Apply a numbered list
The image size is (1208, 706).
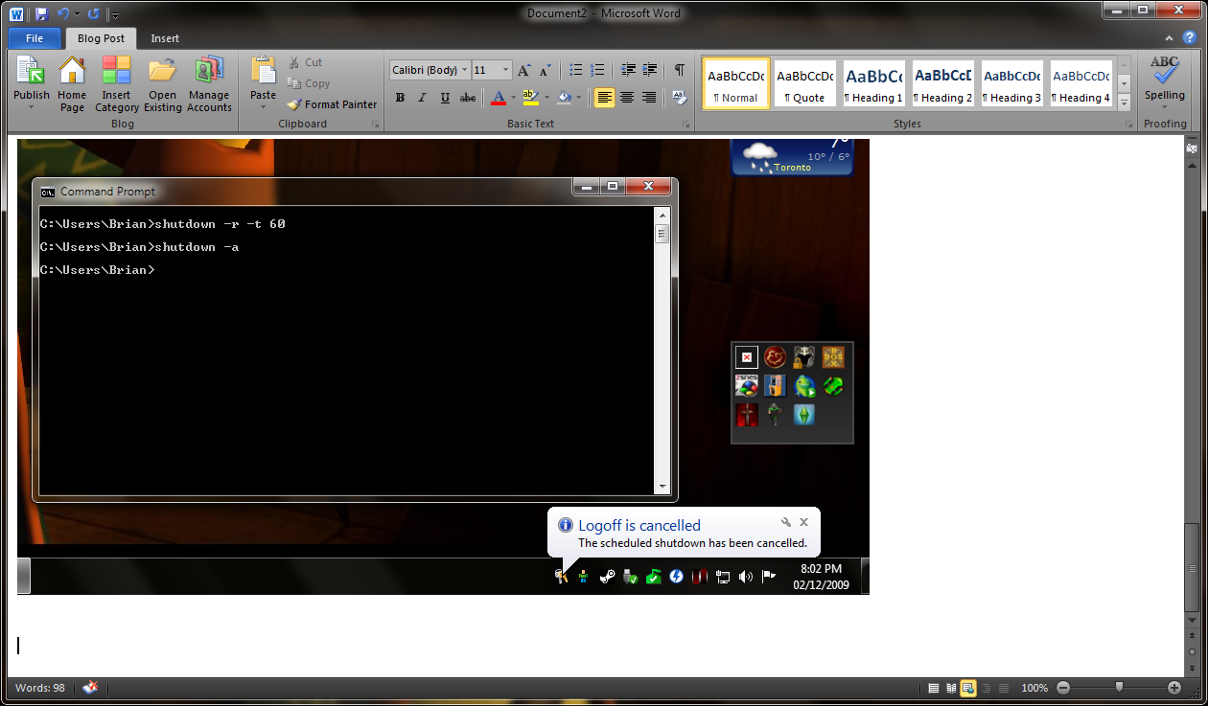[598, 70]
